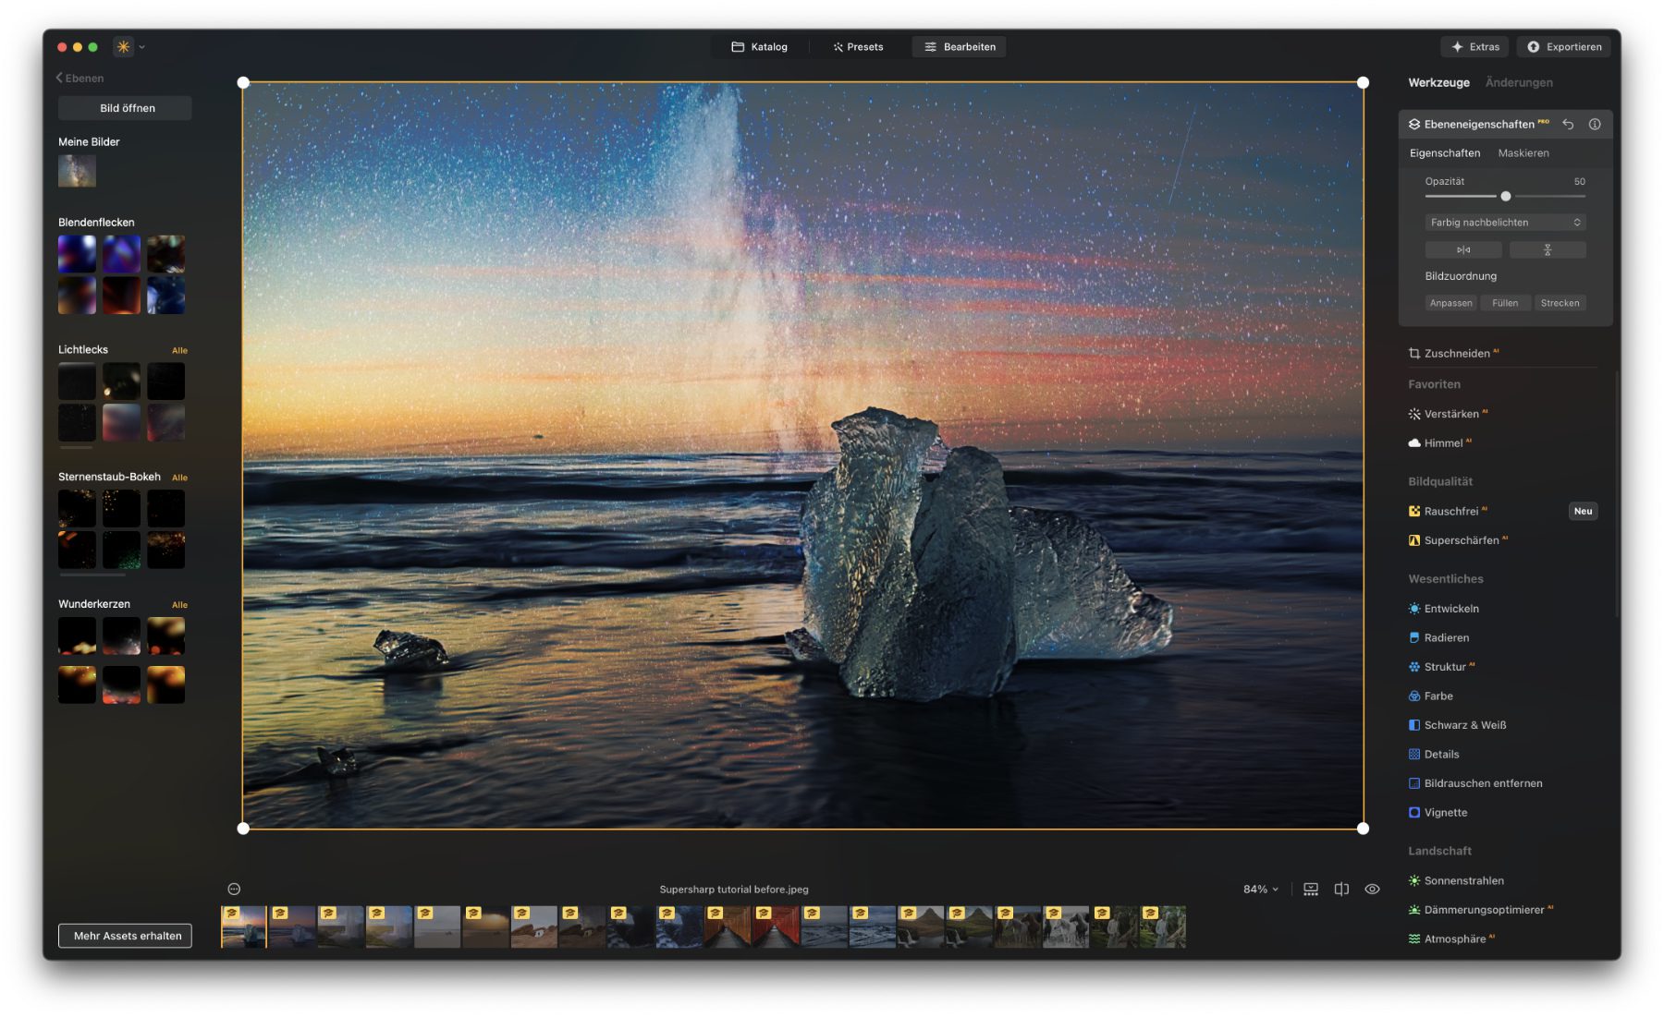1664x1017 pixels.
Task: Open the Farbig nachbelichten blend mode dropdown
Action: coord(1505,223)
